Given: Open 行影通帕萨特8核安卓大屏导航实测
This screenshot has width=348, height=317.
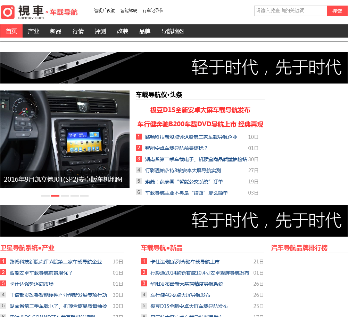Looking at the screenshot, I should (183, 171).
